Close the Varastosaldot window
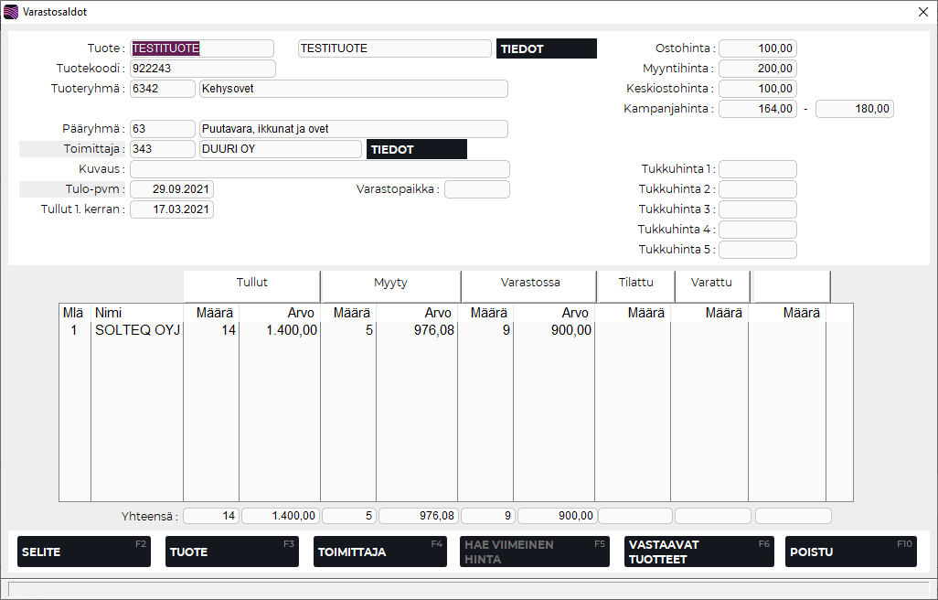Screen dimensions: 938x600 922,12
